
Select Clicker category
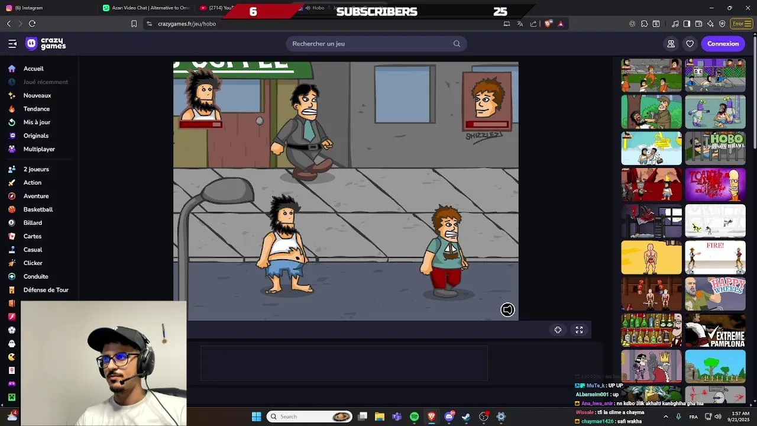33,263
